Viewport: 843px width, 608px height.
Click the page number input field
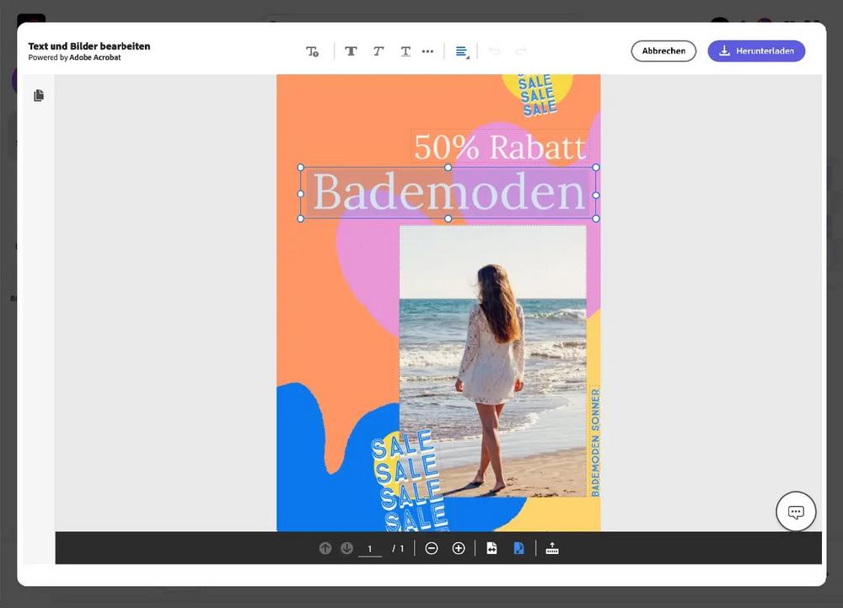click(x=369, y=549)
